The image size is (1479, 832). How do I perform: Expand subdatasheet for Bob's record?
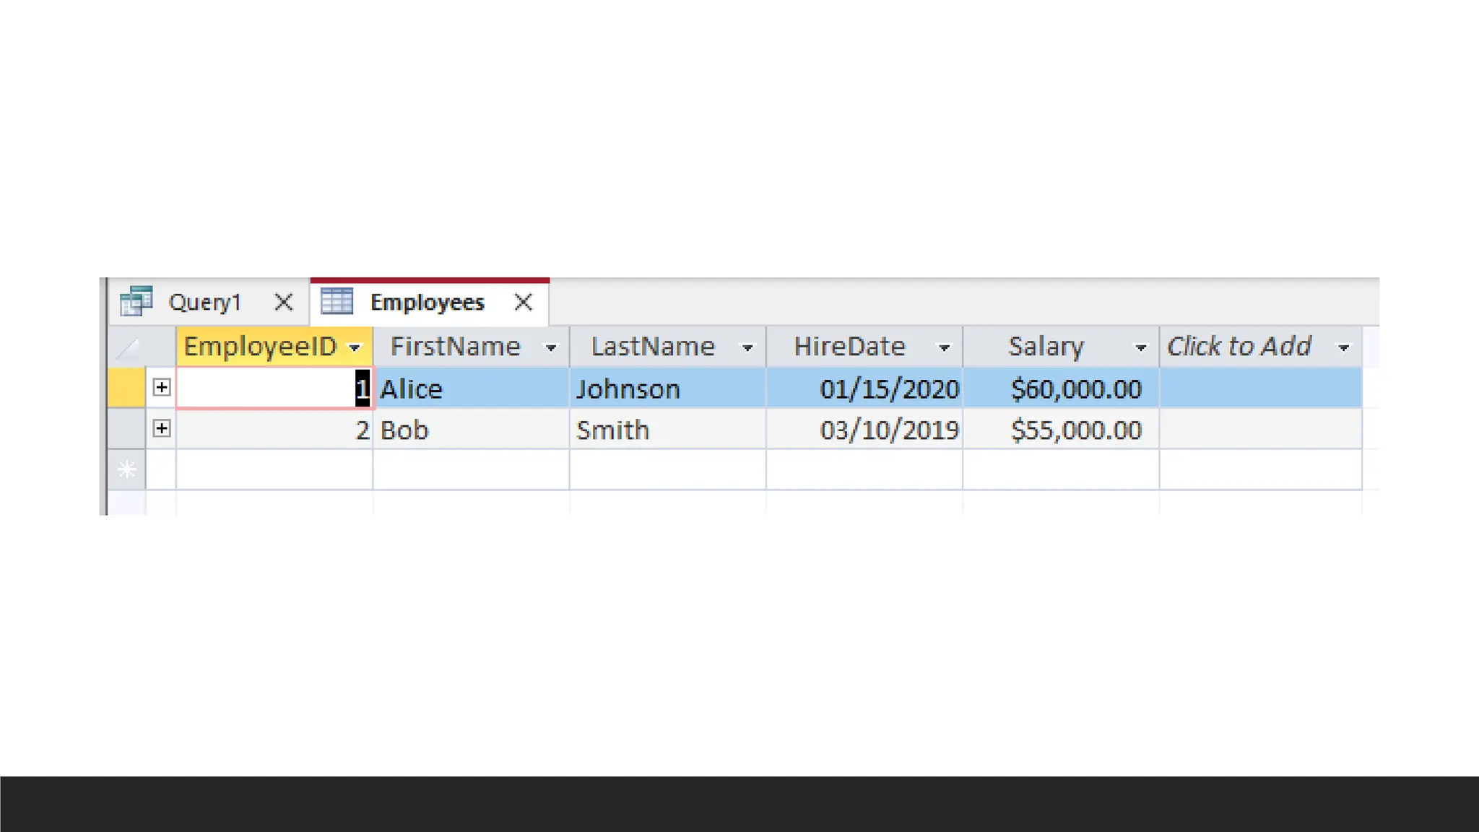(162, 429)
